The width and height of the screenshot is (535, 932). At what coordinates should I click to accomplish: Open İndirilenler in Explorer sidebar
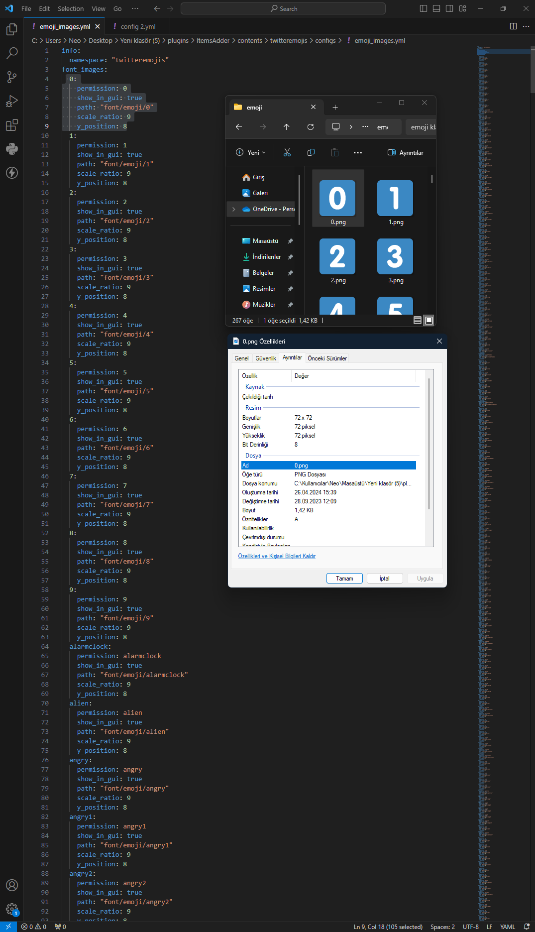(266, 257)
